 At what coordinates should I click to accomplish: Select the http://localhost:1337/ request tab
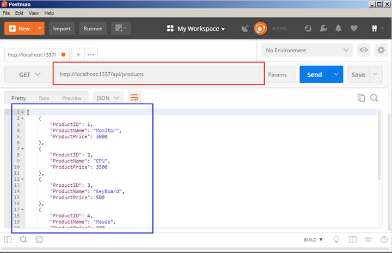coord(37,55)
